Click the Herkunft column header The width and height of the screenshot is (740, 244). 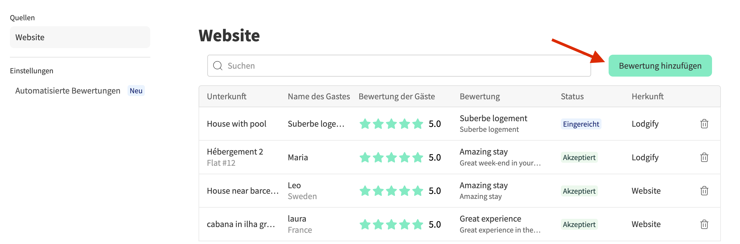[x=648, y=97]
